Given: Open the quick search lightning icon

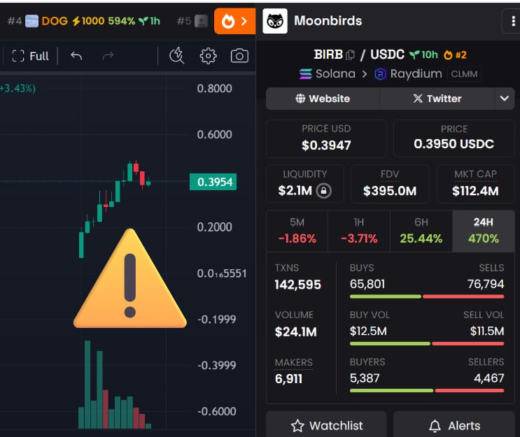Looking at the screenshot, I should coord(177,56).
